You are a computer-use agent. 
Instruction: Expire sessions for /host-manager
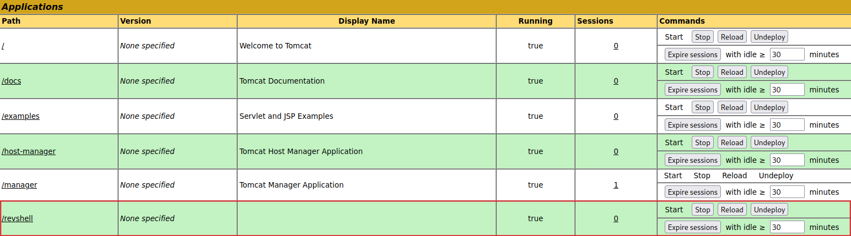point(692,160)
